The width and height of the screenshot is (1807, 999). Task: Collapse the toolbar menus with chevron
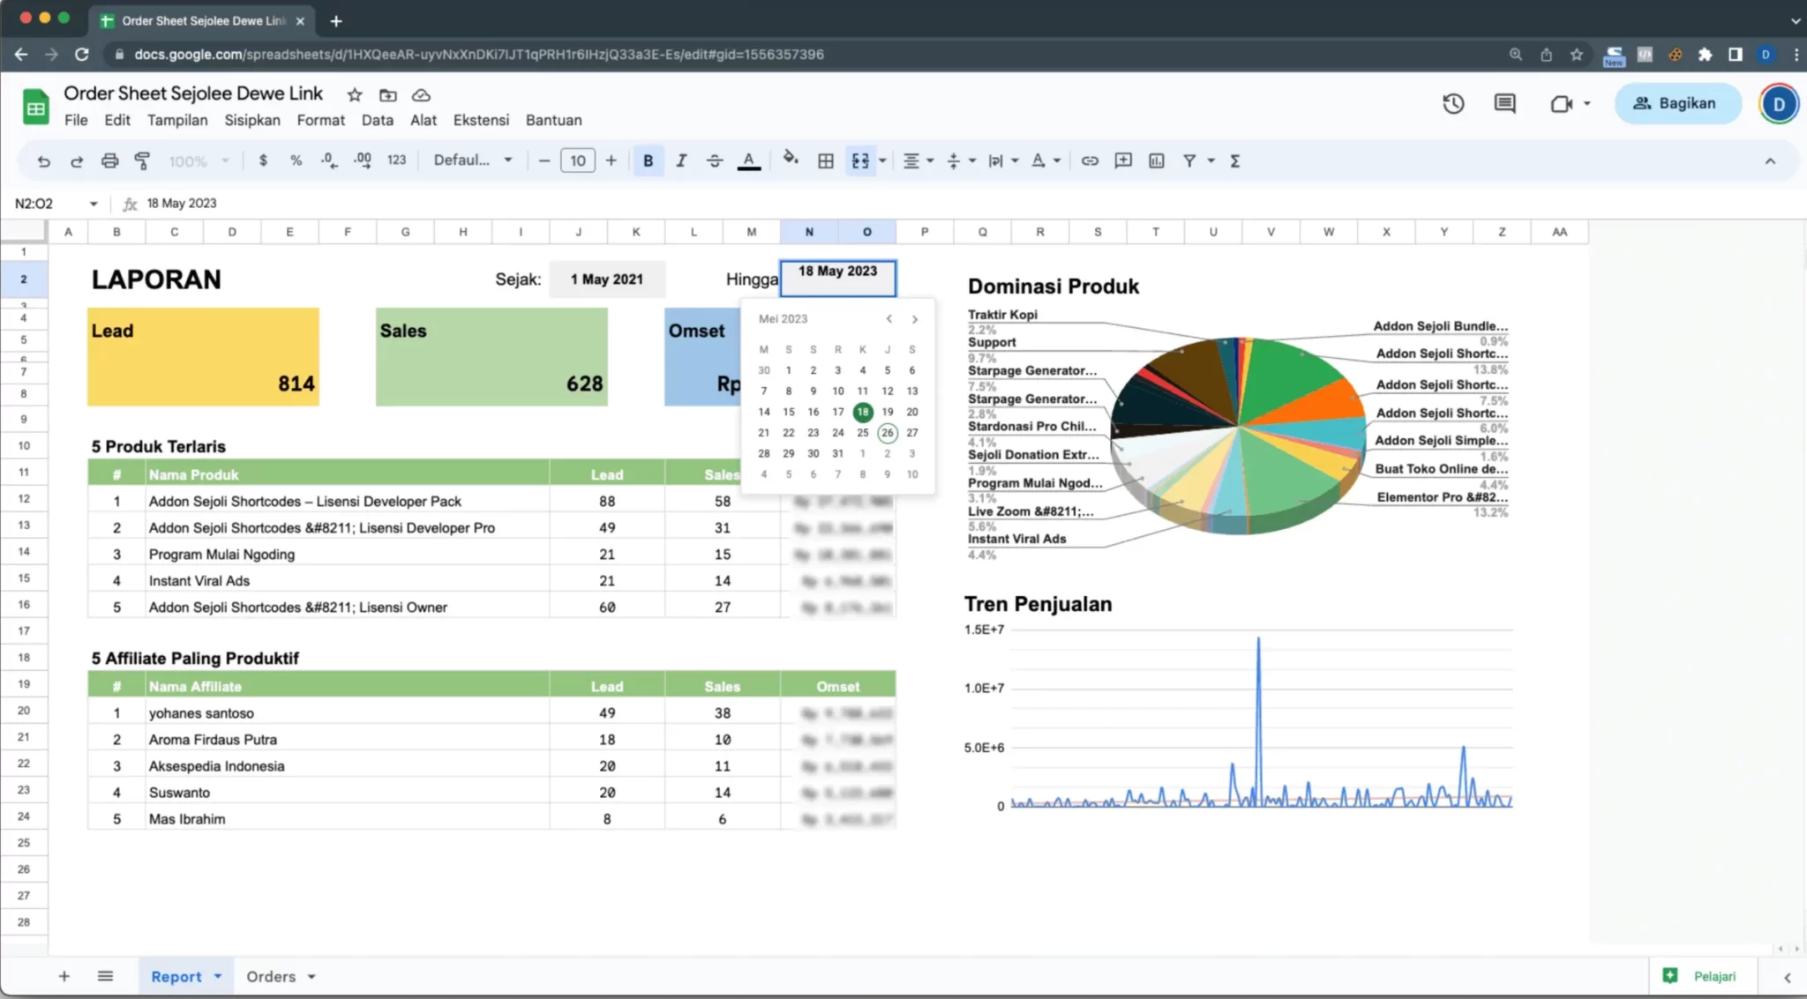point(1770,160)
